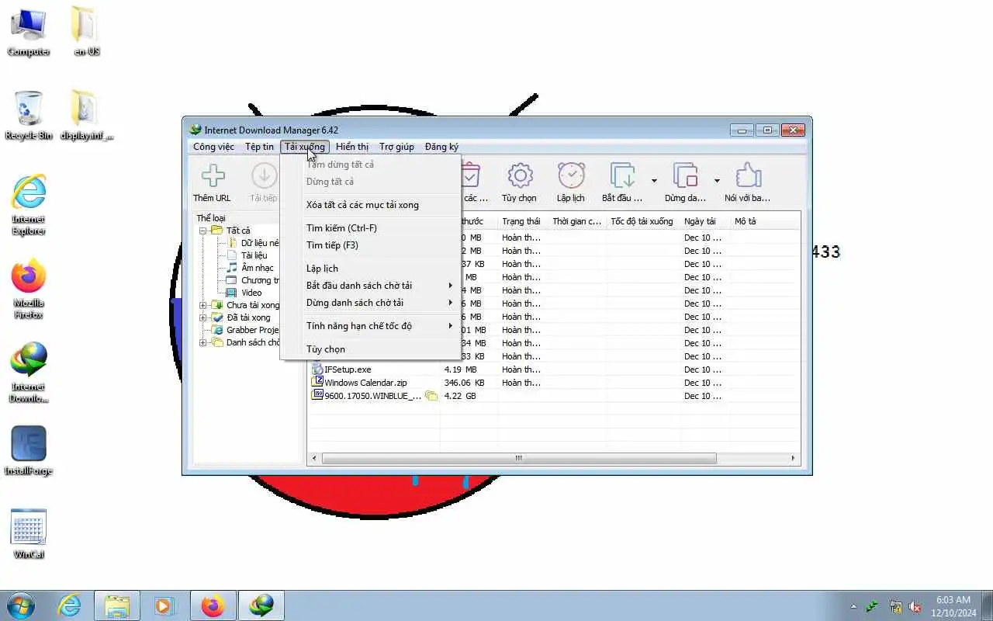Image resolution: width=993 pixels, height=621 pixels.
Task: Expand the Danh sách chờ tree node
Action: coord(203,342)
